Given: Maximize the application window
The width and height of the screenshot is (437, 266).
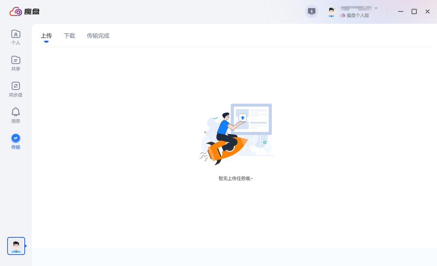Looking at the screenshot, I should point(414,11).
